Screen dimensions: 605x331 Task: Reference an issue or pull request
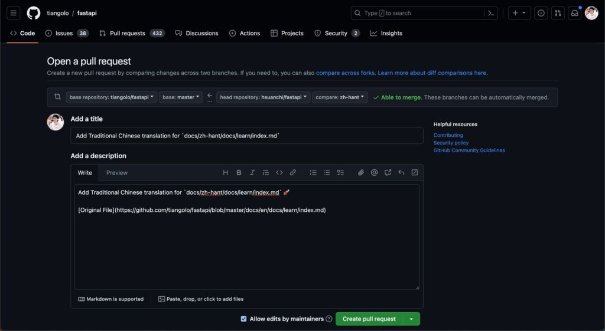point(388,173)
